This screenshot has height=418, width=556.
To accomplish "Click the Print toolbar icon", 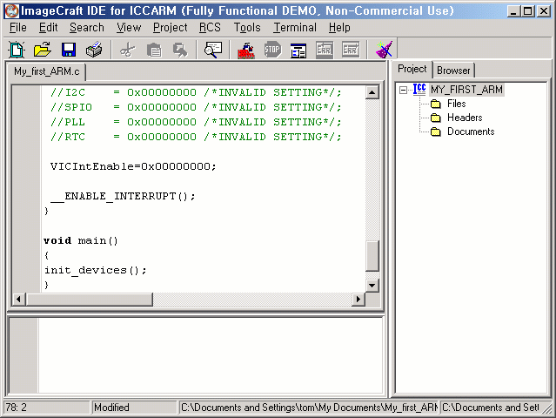I will 94,50.
